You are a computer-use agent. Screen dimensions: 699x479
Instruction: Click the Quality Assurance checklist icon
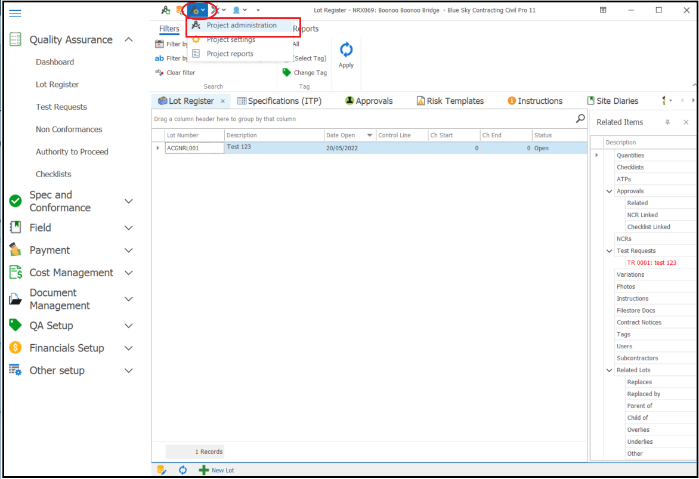(x=15, y=40)
